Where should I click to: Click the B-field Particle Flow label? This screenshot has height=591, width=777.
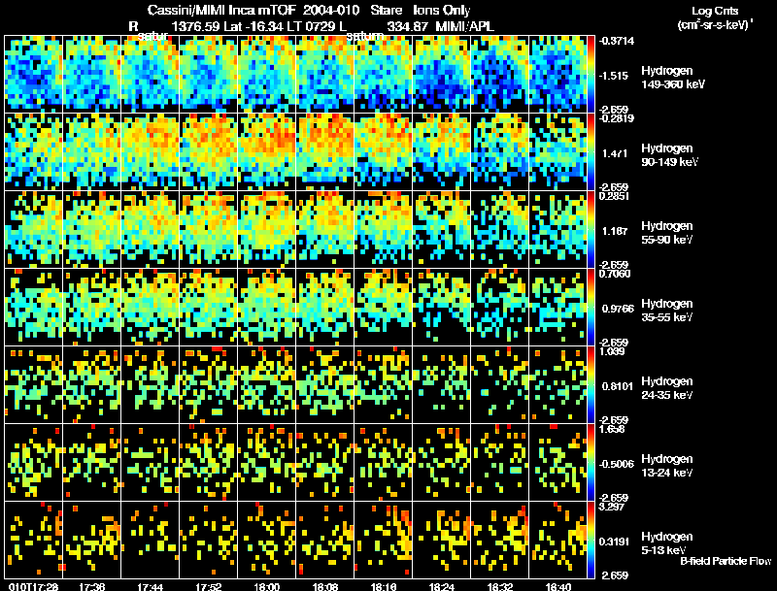point(726,561)
